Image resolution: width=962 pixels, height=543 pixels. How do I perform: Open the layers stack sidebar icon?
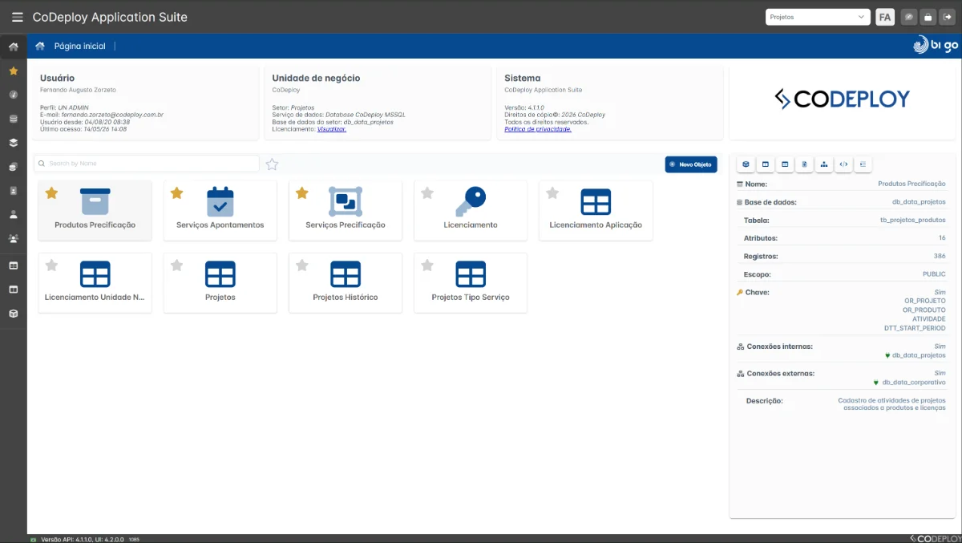(13, 143)
